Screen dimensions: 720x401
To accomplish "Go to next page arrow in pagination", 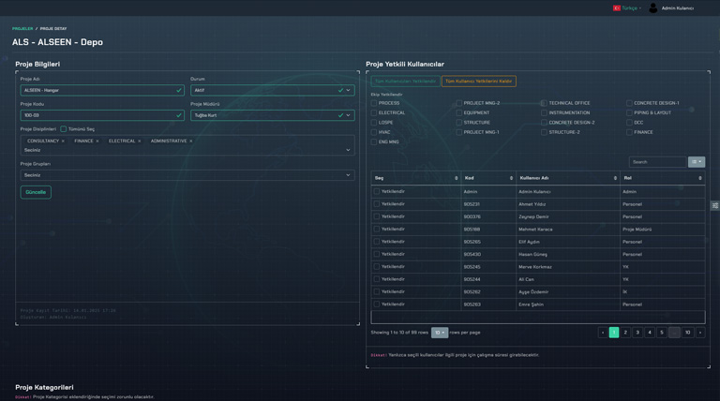I will click(699, 333).
